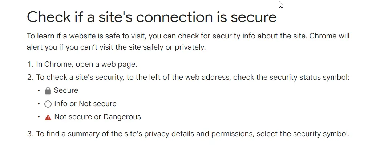Click the list number '2.' marker
This screenshot has height=149, width=380.
coord(30,78)
